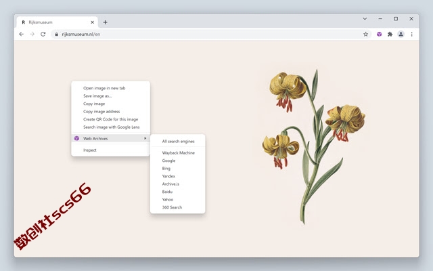Open the Extensions puzzle piece menu
The image size is (433, 271).
tap(390, 35)
